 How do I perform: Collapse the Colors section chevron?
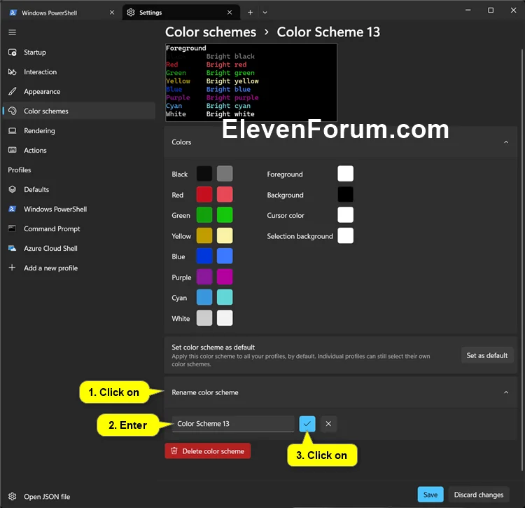[x=506, y=142]
